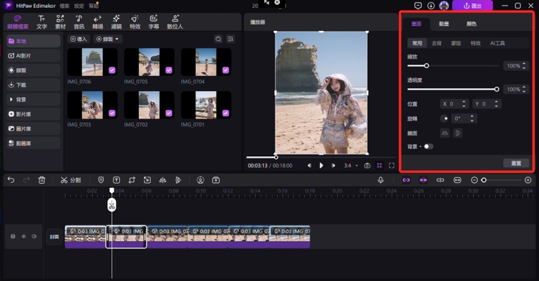The width and height of the screenshot is (539, 281).
Task: Open the 轉場 transitions panel
Action: [x=98, y=22]
